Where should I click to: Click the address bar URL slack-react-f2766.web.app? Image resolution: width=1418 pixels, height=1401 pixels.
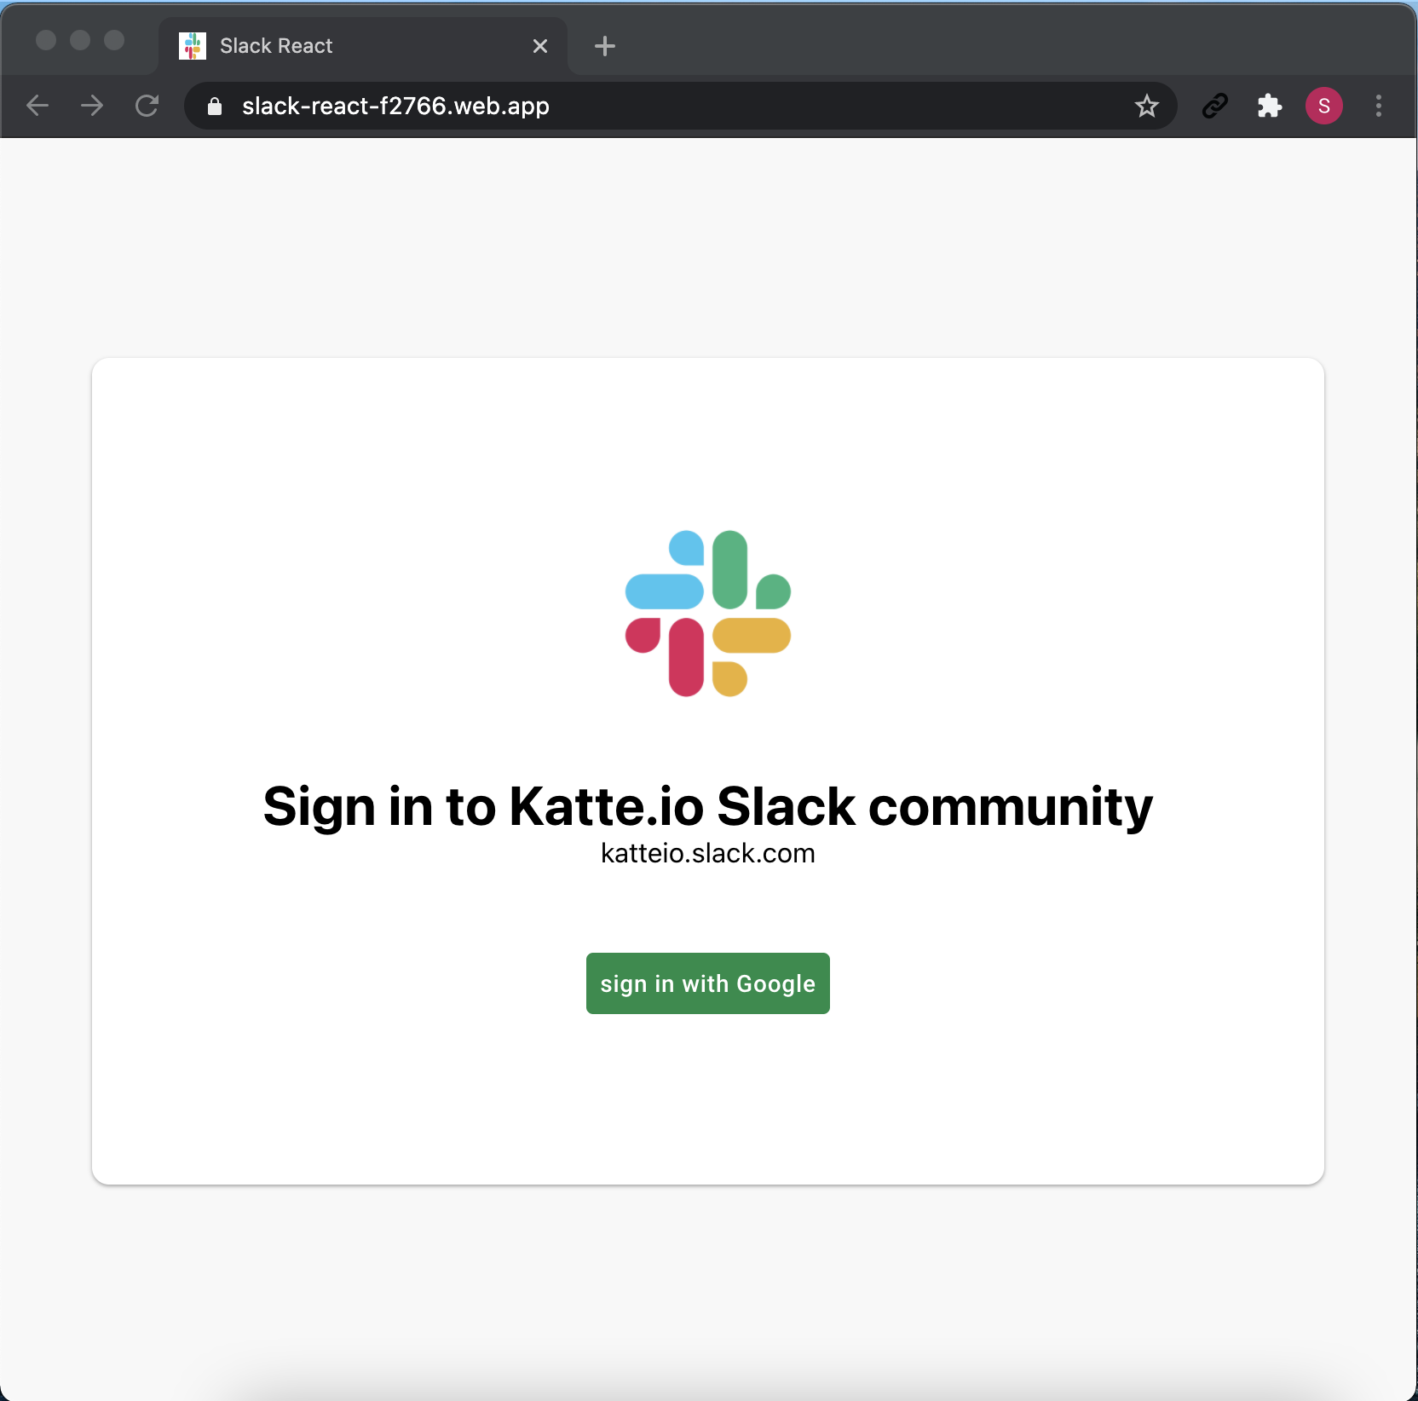click(x=395, y=106)
